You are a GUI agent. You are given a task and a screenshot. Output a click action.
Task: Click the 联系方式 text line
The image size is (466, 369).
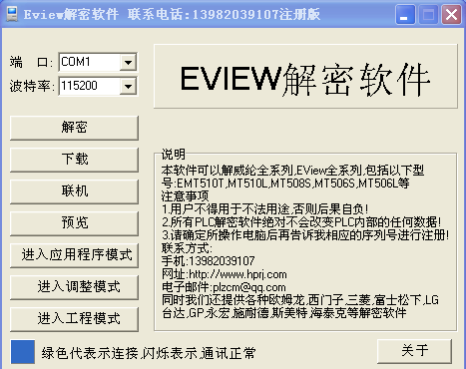pyautogui.click(x=187, y=248)
